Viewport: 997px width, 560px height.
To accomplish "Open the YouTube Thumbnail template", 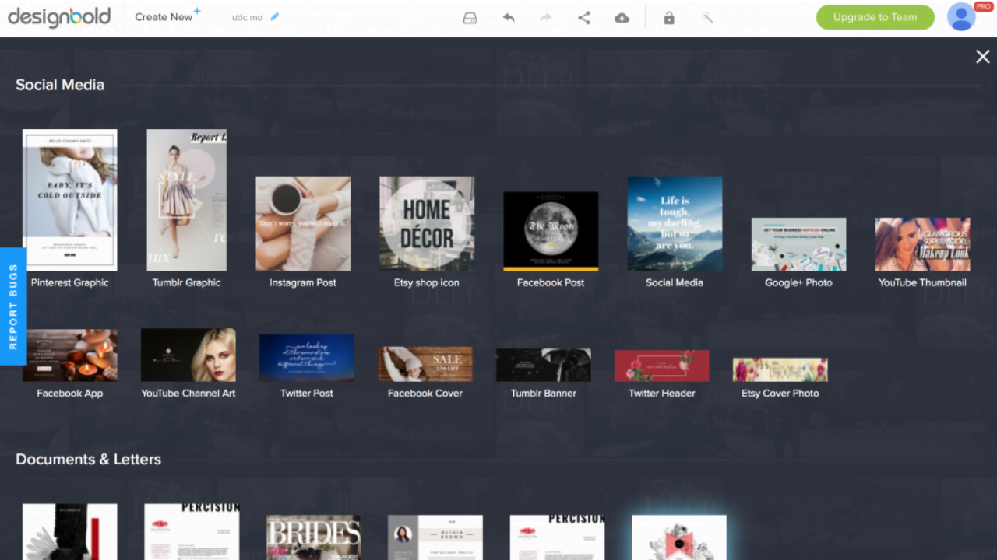I will point(922,244).
